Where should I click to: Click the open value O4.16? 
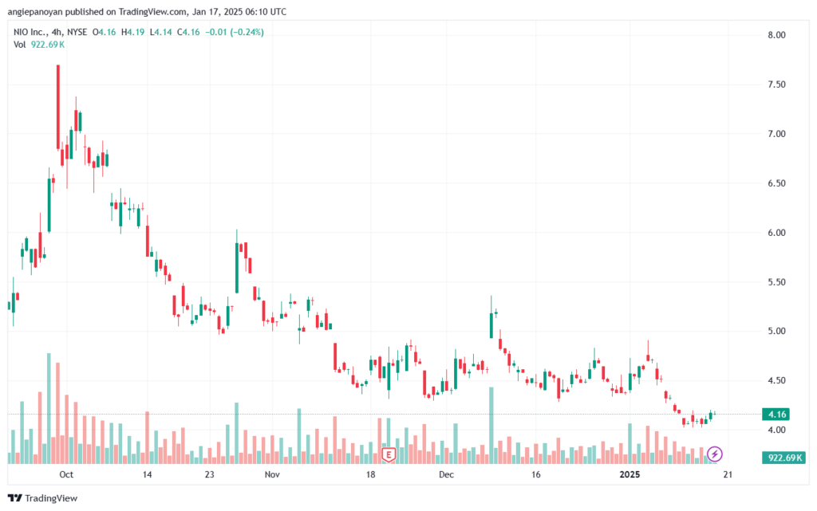(105, 32)
